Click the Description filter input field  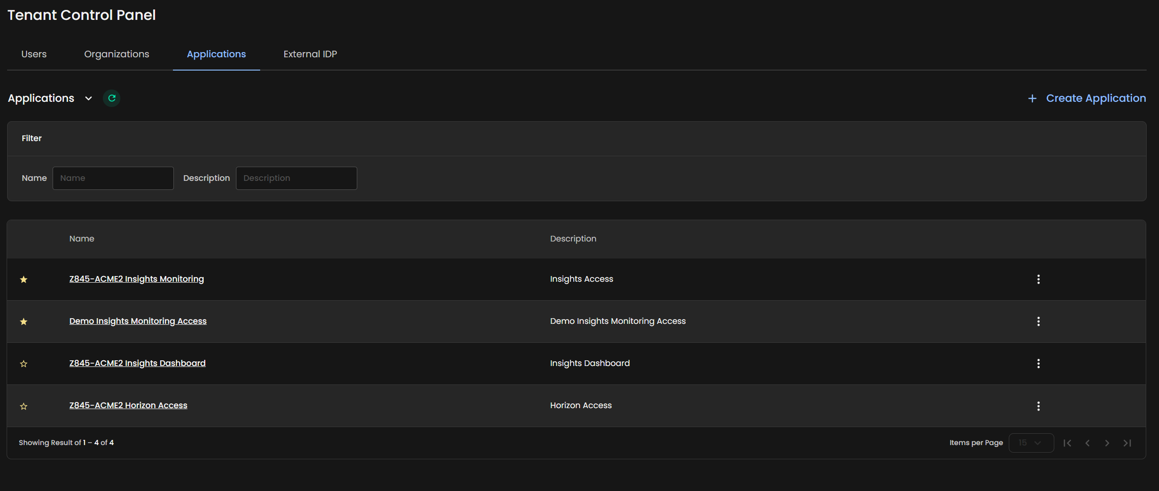click(x=296, y=178)
